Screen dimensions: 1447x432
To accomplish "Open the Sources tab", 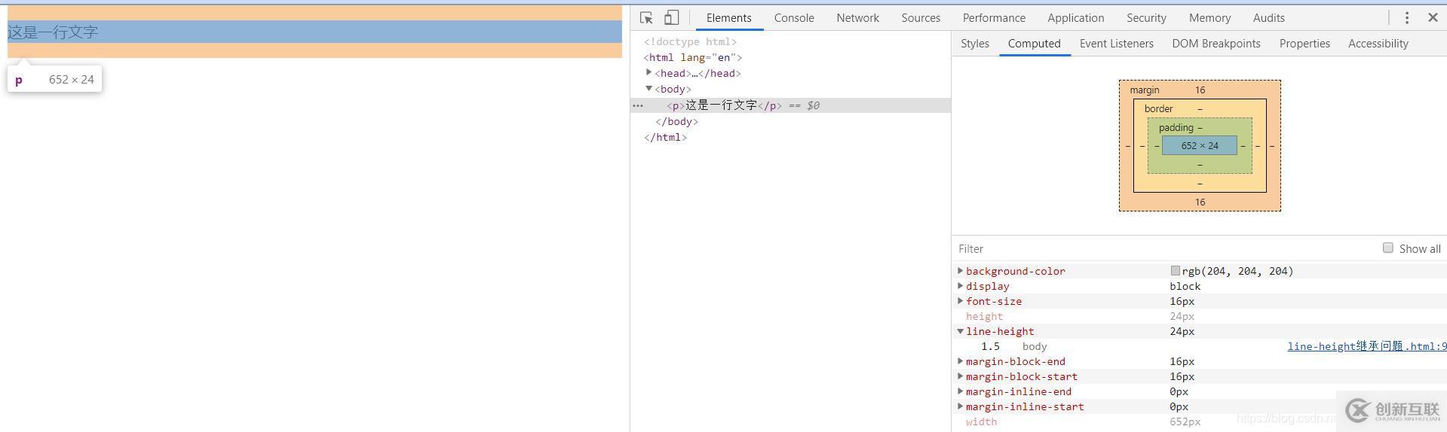I will click(921, 18).
